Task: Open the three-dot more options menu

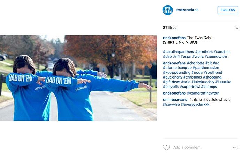Action: (235, 147)
